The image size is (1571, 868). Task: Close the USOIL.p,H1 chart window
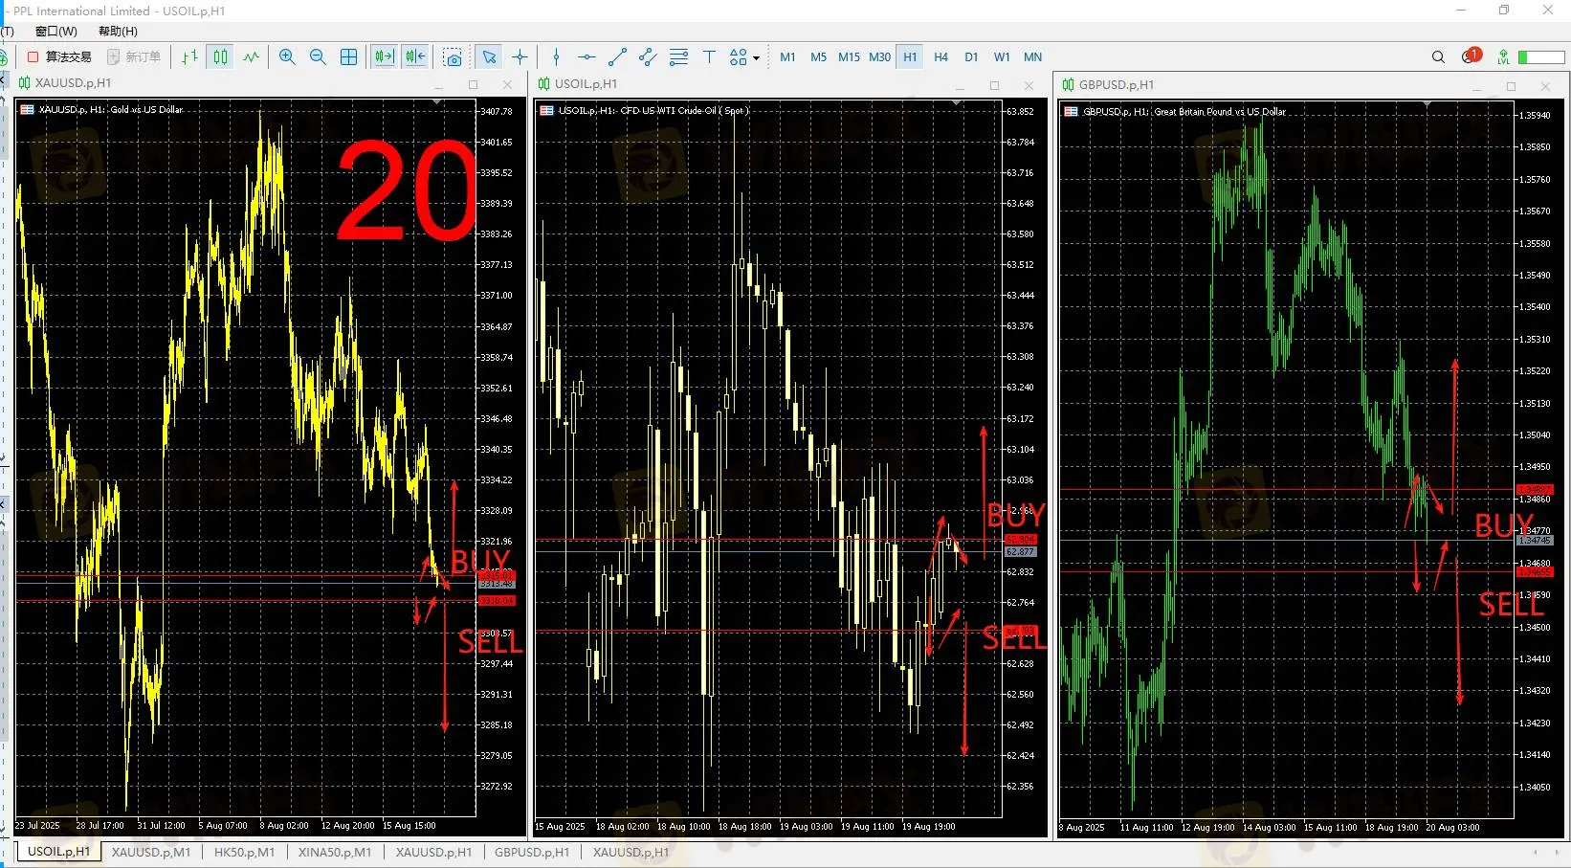[1029, 85]
